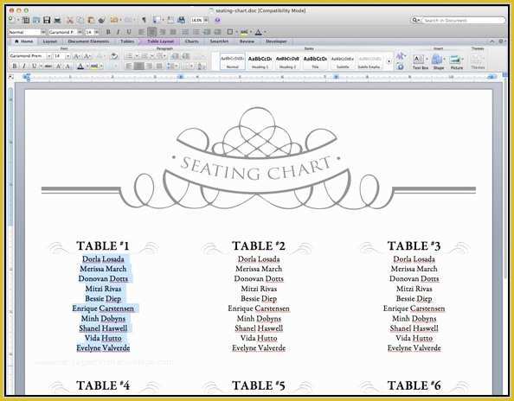Click the Copy icon in the toolbar
Viewport: 514px width, 401px height.
click(80, 20)
